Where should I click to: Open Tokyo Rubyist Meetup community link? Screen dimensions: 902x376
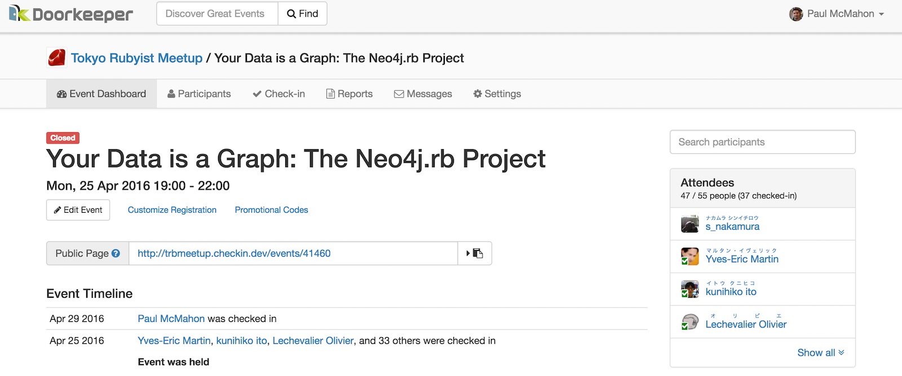click(x=136, y=58)
